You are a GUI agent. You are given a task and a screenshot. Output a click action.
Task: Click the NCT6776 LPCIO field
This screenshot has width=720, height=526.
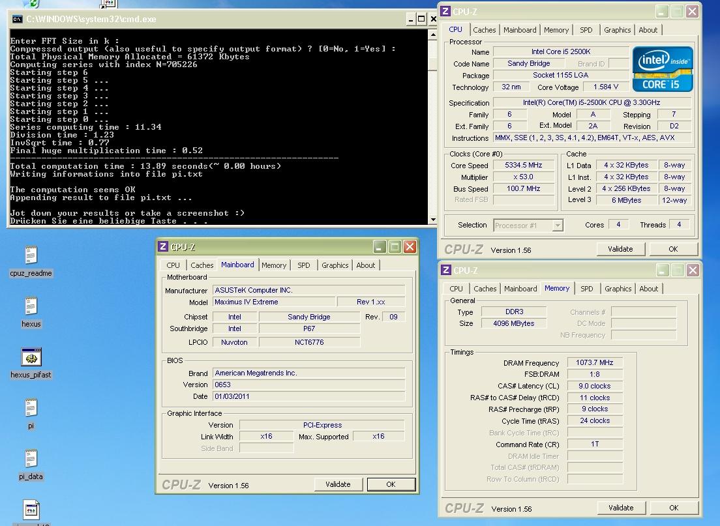(x=310, y=342)
